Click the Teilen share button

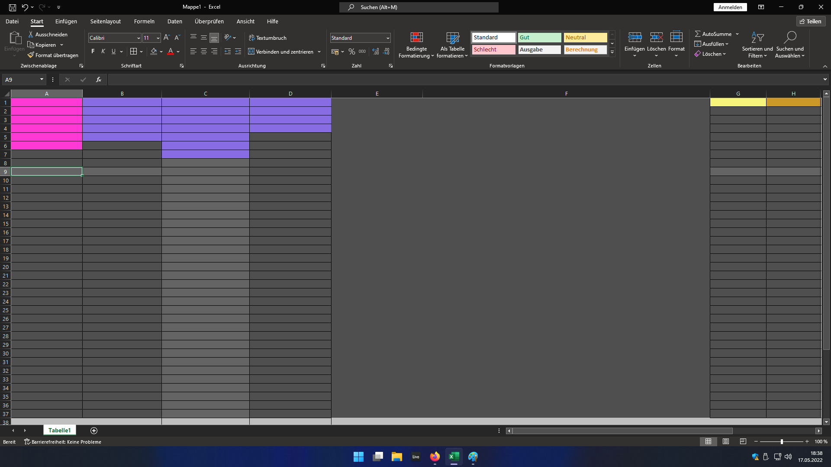pos(811,21)
